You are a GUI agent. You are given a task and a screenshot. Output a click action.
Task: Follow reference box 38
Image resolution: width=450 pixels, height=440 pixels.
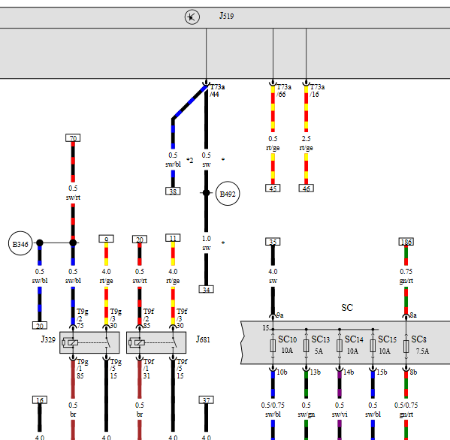173,191
